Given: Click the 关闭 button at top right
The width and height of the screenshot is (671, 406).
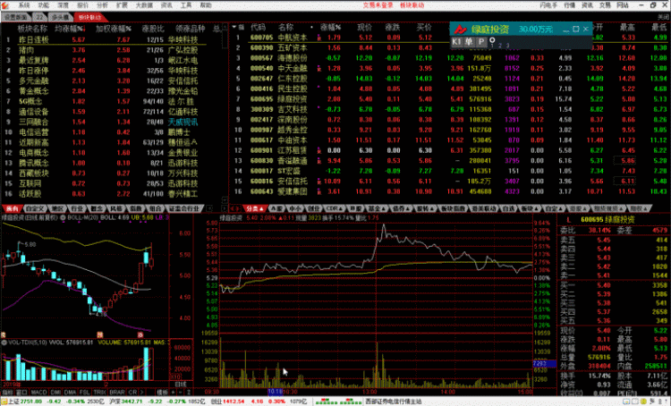Looking at the screenshot, I should point(663,17).
